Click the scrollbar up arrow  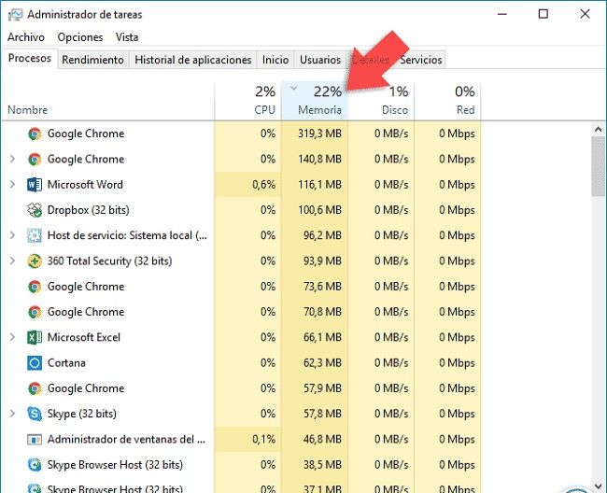(599, 130)
